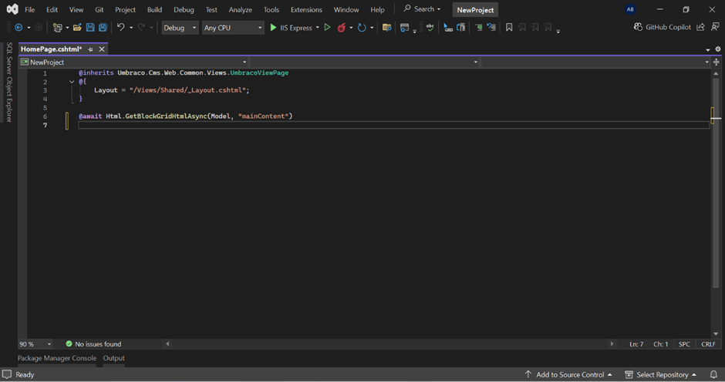This screenshot has height=382, width=725.
Task: Open notifications via the bell icon
Action: tap(713, 374)
